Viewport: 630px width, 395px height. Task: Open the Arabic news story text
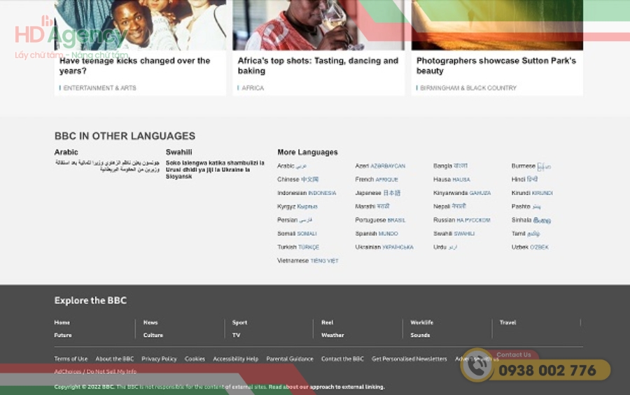[x=107, y=166]
